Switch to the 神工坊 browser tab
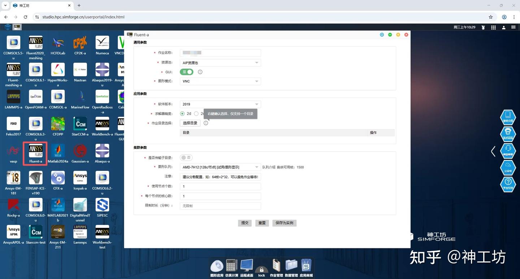Image resolution: width=520 pixels, height=279 pixels. pyautogui.click(x=42, y=5)
